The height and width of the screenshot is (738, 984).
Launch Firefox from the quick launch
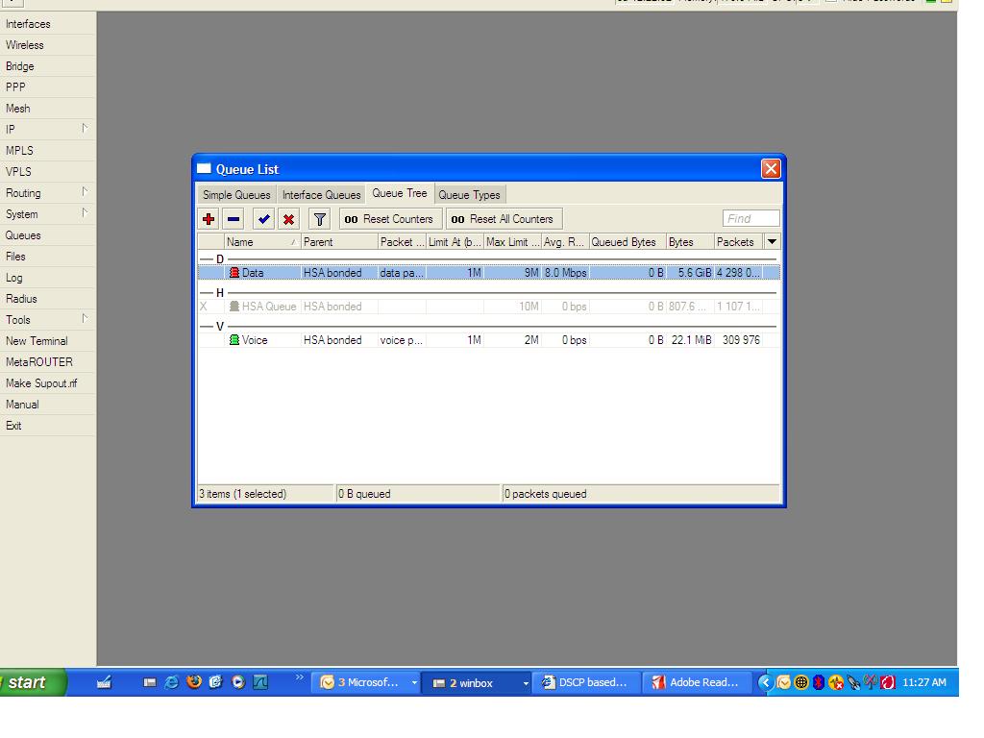point(194,681)
